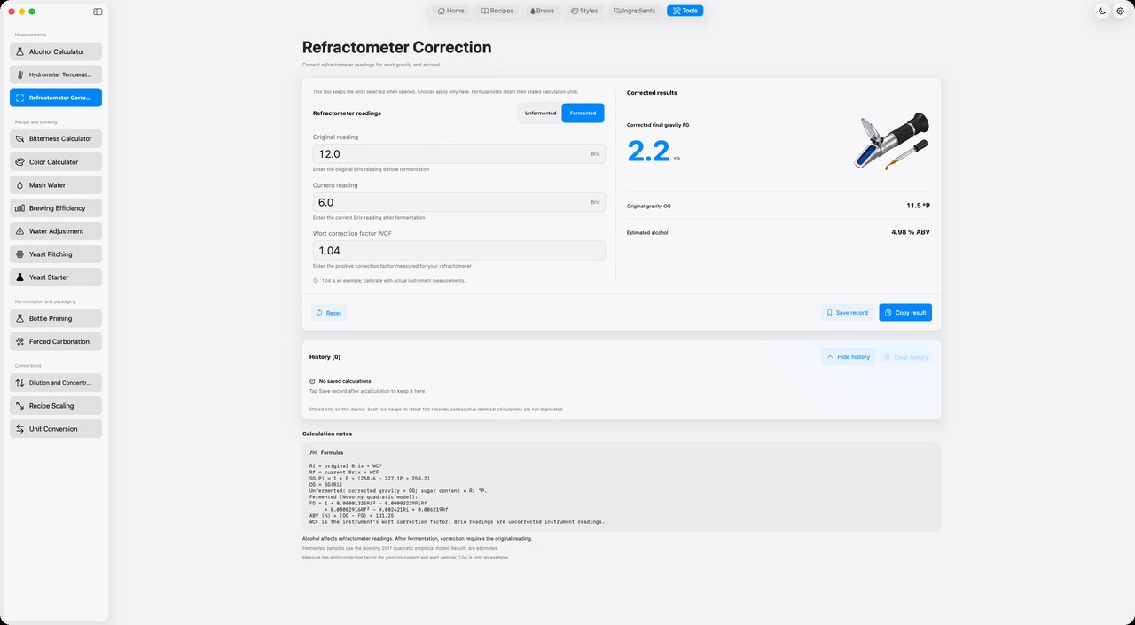Go to the Home tab
This screenshot has width=1135, height=625.
tap(451, 11)
